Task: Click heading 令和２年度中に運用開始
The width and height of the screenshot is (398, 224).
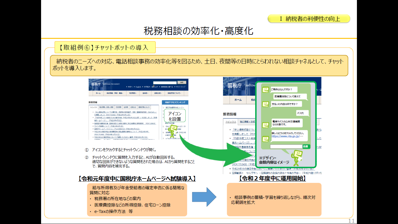Action: pos(272,178)
